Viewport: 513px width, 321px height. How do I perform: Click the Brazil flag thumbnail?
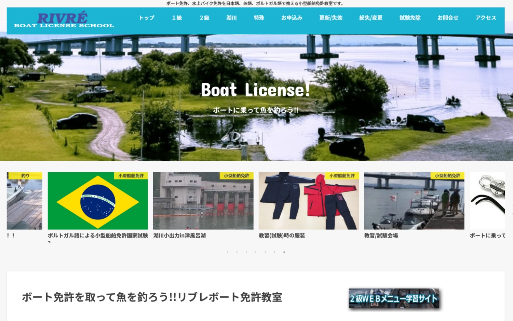click(x=98, y=201)
